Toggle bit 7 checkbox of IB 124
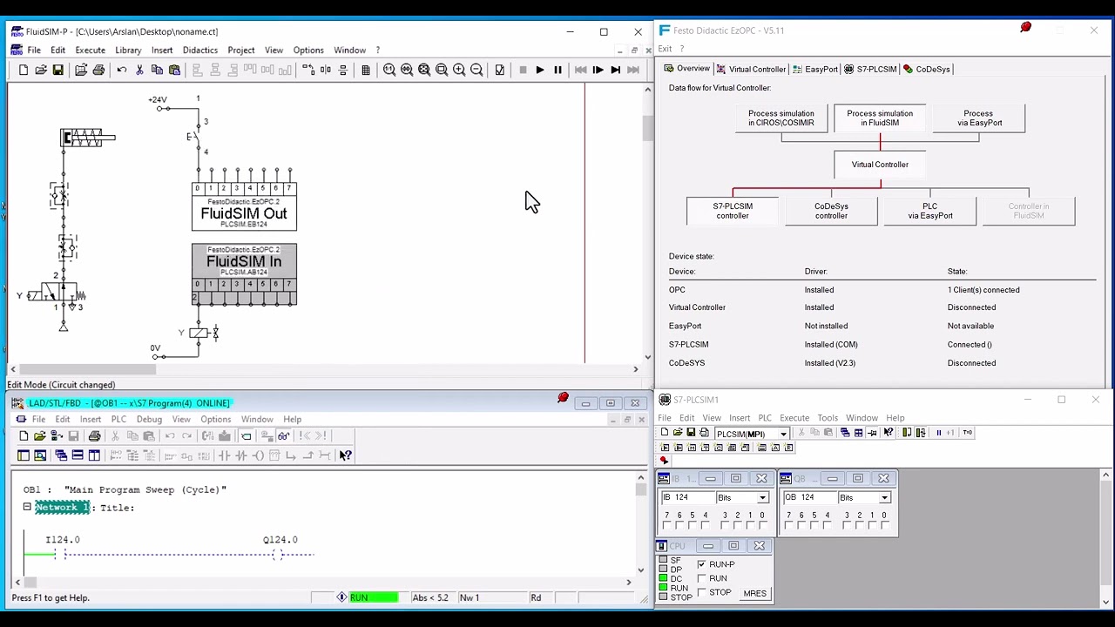Image resolution: width=1115 pixels, height=627 pixels. [x=667, y=525]
